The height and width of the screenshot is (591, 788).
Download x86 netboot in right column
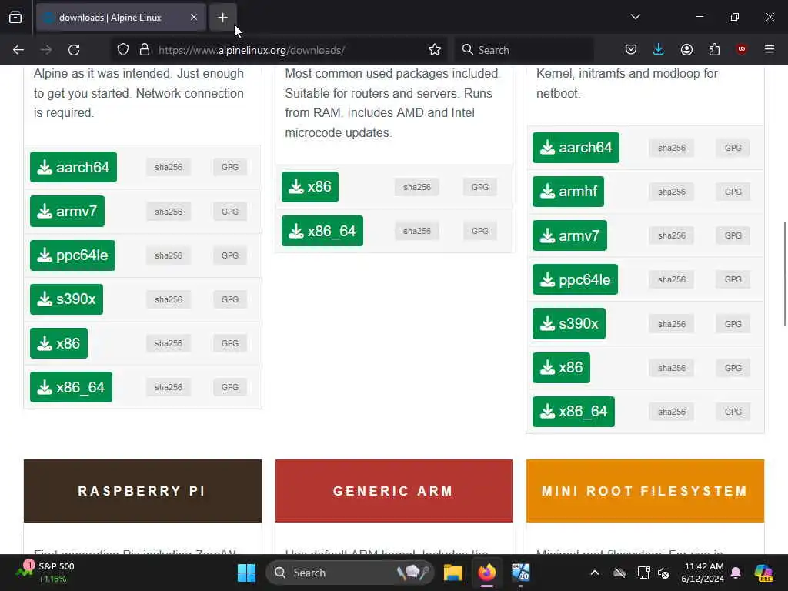point(561,367)
